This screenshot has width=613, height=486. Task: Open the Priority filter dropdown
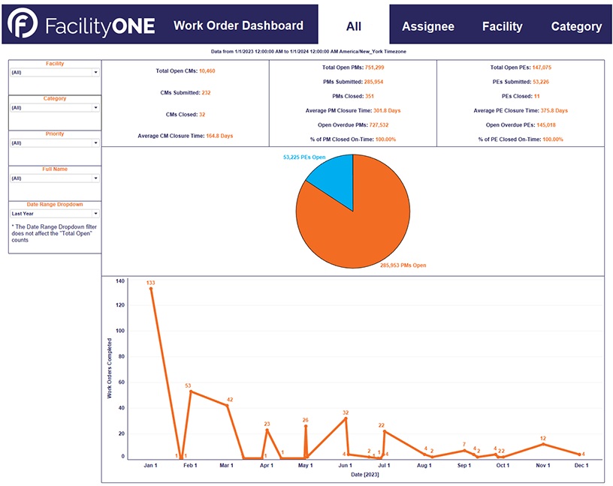tap(53, 142)
